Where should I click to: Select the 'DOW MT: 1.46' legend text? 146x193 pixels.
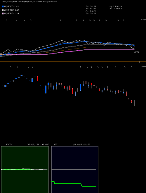coord(12,10)
